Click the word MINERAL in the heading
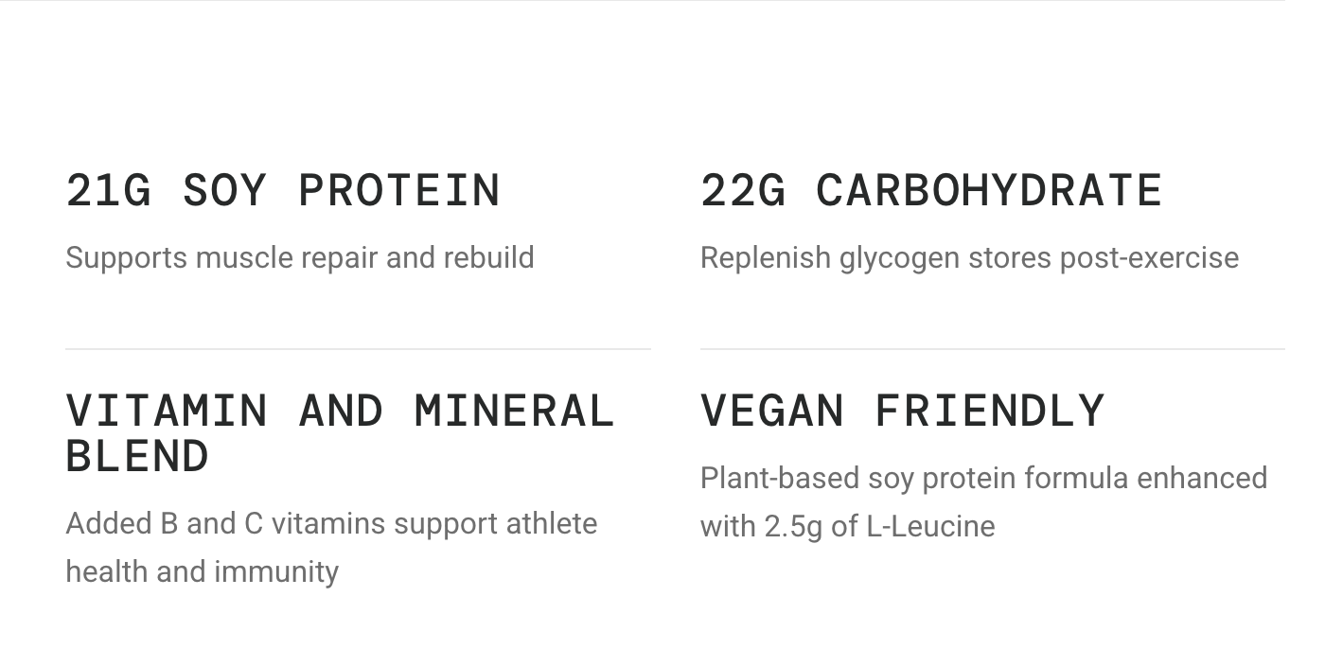1325x649 pixels. coord(515,411)
